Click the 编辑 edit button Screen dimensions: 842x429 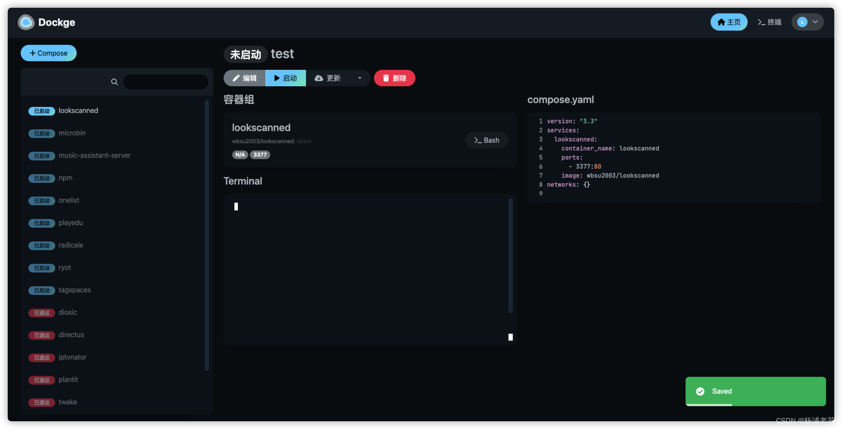(244, 78)
